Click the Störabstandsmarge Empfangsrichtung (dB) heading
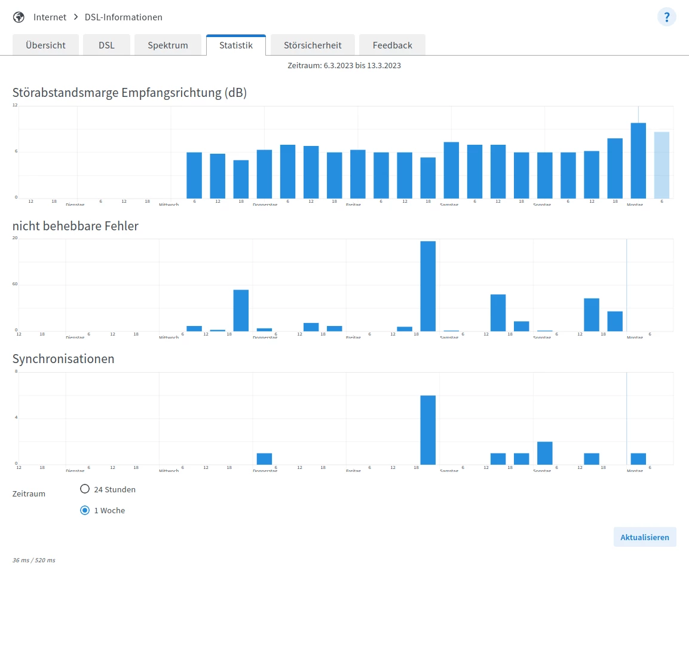689x655 pixels. pos(130,93)
